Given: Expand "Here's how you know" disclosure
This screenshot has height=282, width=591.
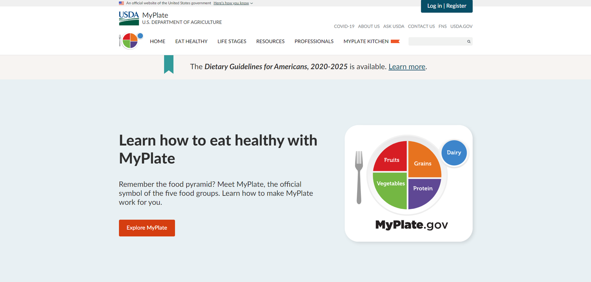Looking at the screenshot, I should point(233,3).
